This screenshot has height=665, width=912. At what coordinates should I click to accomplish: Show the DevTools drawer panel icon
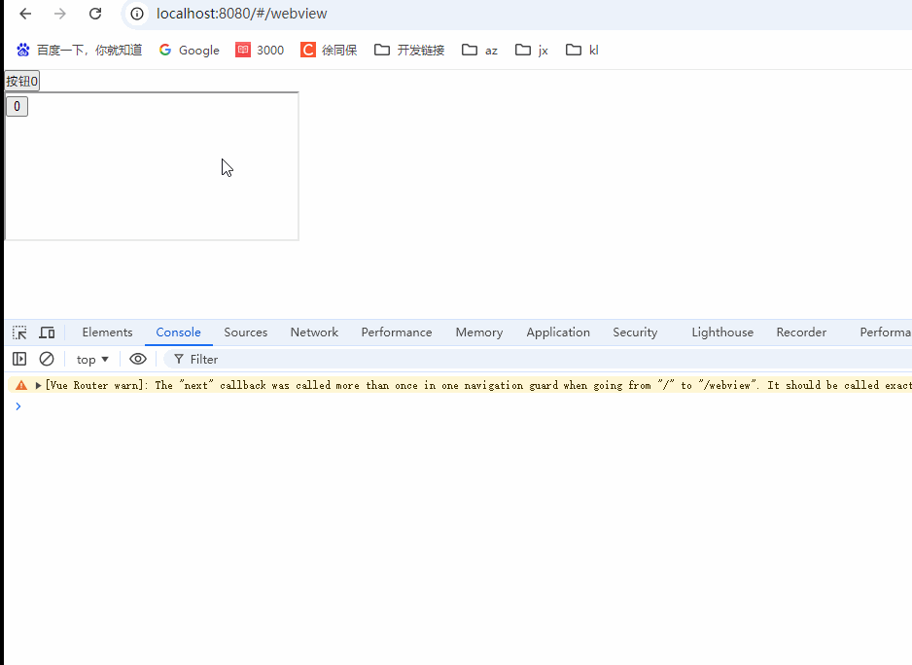[x=18, y=359]
